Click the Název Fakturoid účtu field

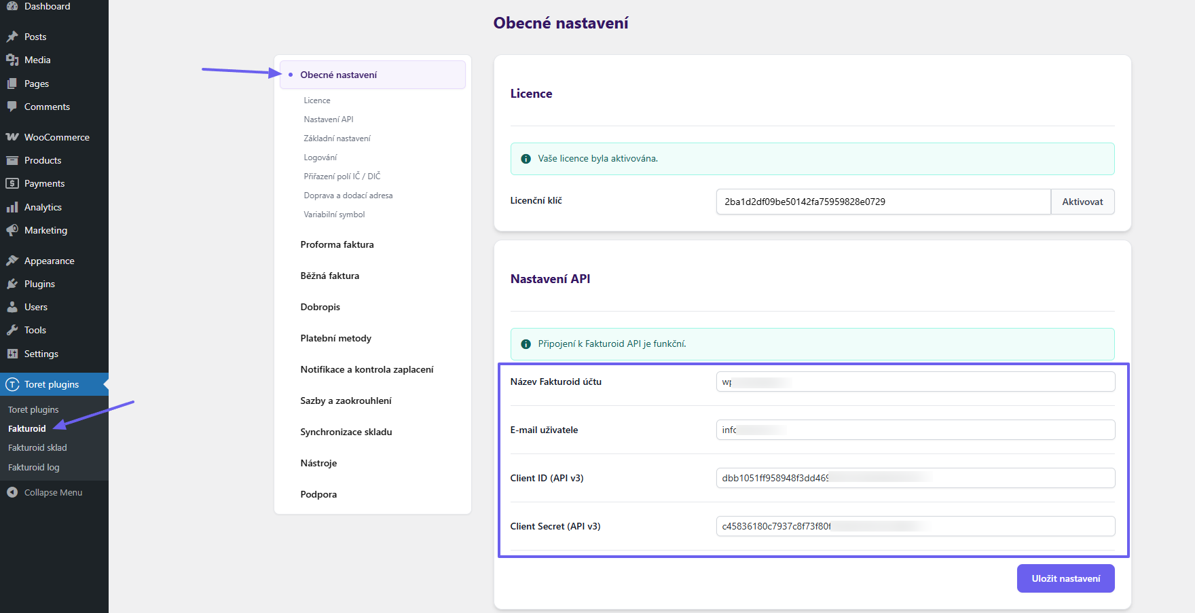pos(915,382)
